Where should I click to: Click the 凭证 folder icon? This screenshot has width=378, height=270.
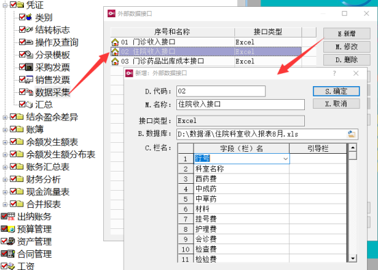tap(21, 5)
